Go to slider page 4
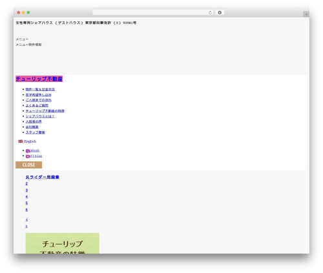Viewport: 323px width, 273px height. [26, 197]
